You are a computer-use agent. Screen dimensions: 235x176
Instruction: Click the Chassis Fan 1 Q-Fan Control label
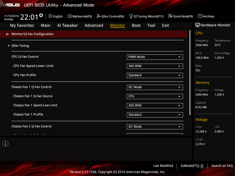pyautogui.click(x=31, y=87)
